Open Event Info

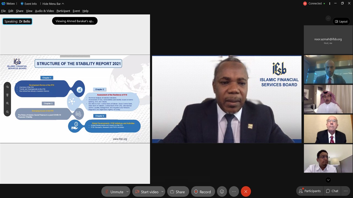[x=29, y=4]
